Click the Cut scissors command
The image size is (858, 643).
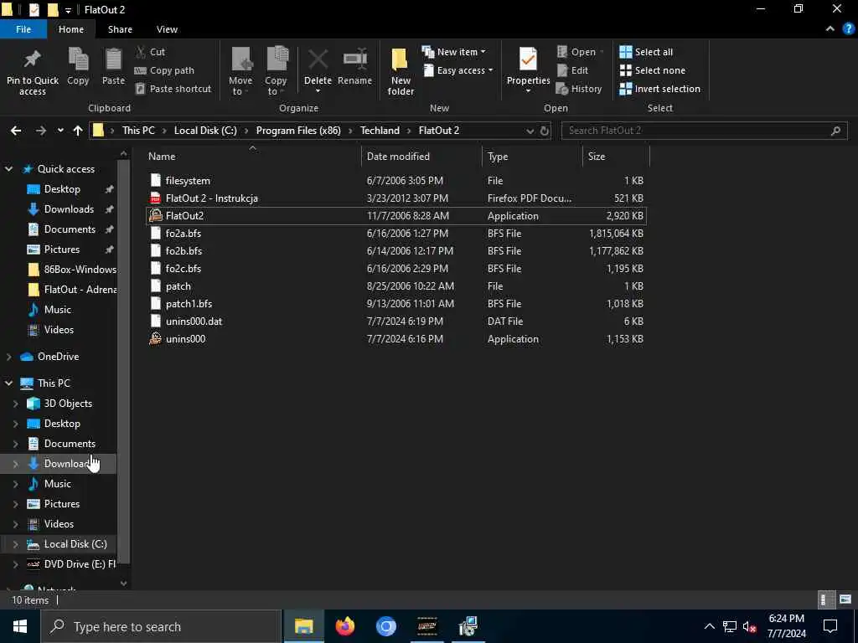point(150,52)
